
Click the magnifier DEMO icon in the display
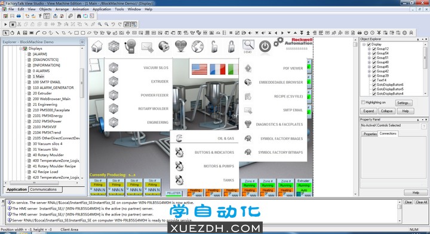click(248, 46)
